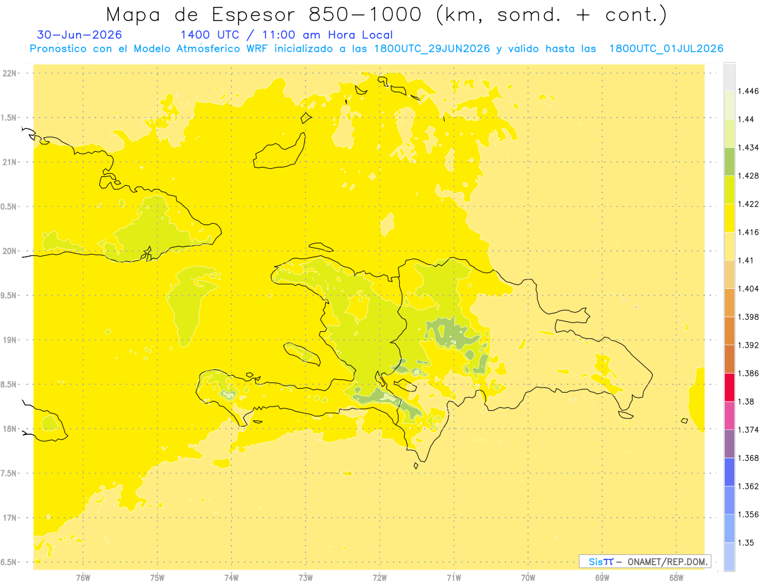759x586 pixels.
Task: Select the 68W longitude label
Action: (x=676, y=577)
